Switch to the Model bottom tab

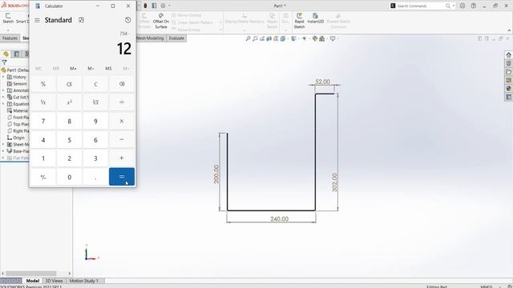click(32, 281)
